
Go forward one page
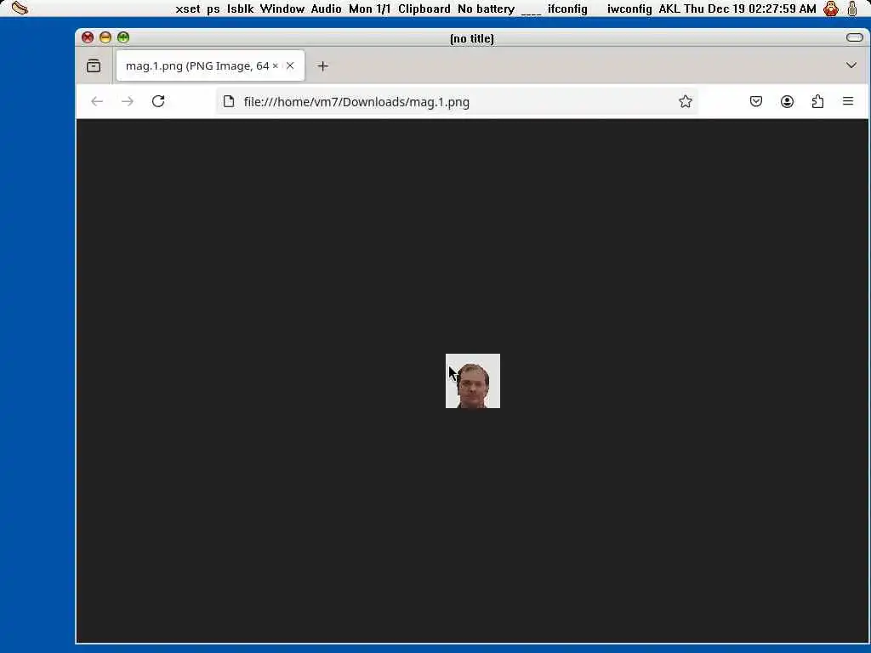(128, 101)
